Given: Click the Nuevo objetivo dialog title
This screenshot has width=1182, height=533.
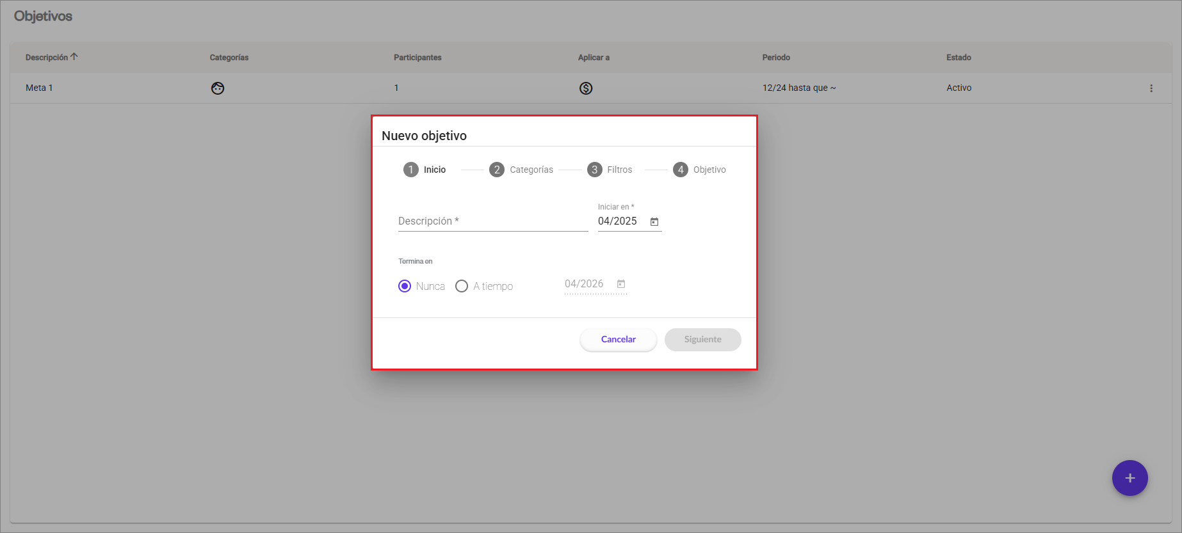Looking at the screenshot, I should coord(424,136).
